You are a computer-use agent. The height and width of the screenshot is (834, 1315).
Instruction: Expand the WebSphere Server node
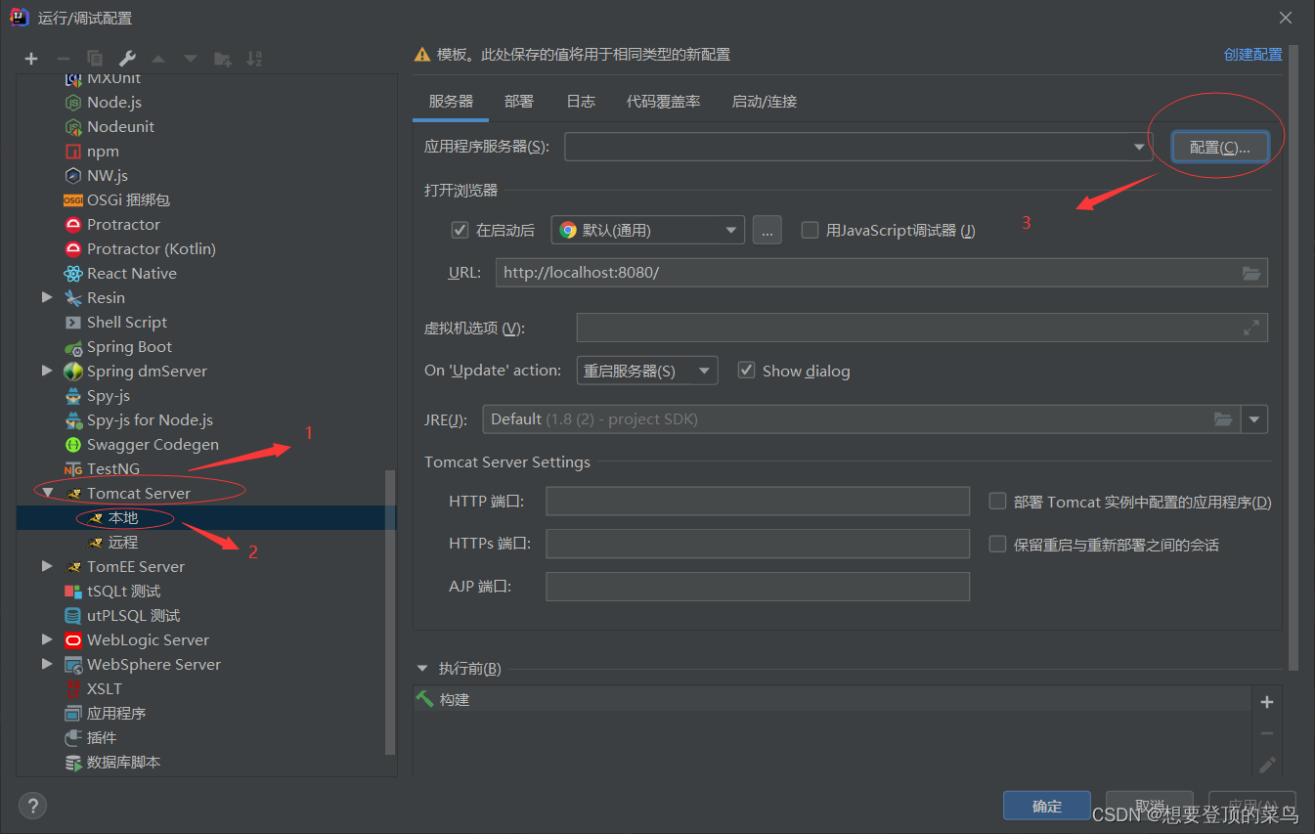47,664
